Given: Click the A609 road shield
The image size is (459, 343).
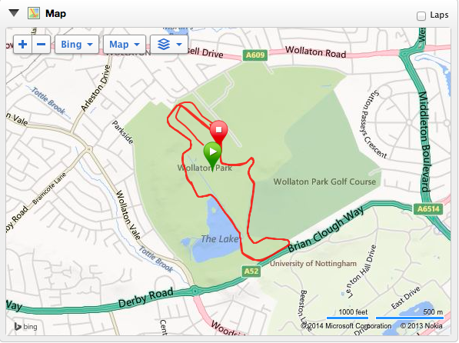Looking at the screenshot, I should pyautogui.click(x=255, y=55).
